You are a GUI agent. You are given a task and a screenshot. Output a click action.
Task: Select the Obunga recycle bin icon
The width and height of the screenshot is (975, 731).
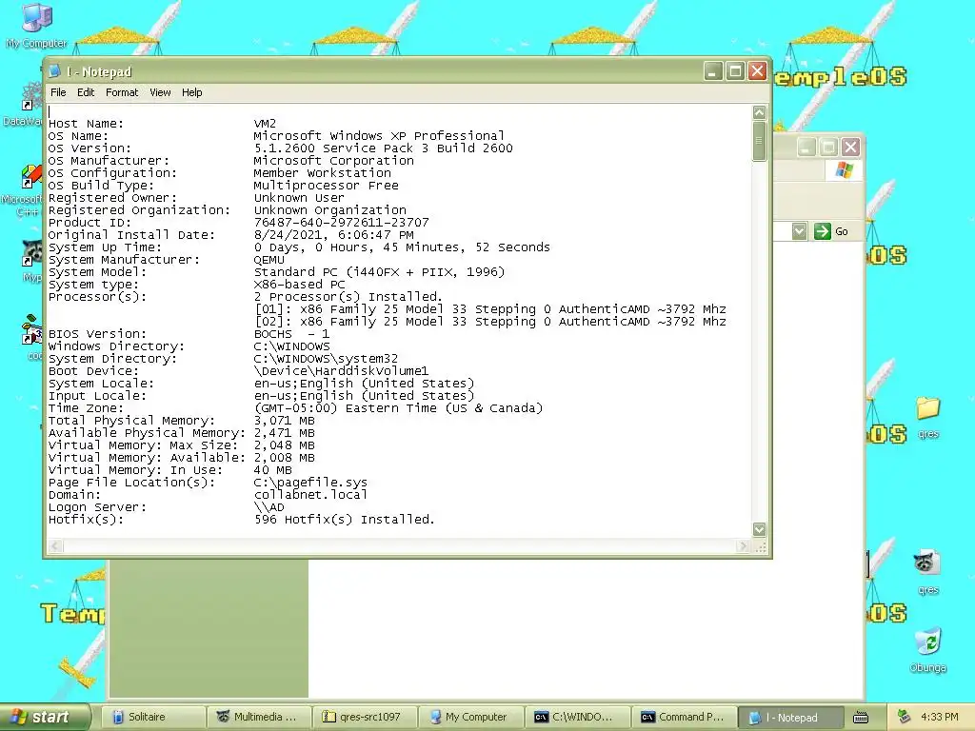point(927,650)
